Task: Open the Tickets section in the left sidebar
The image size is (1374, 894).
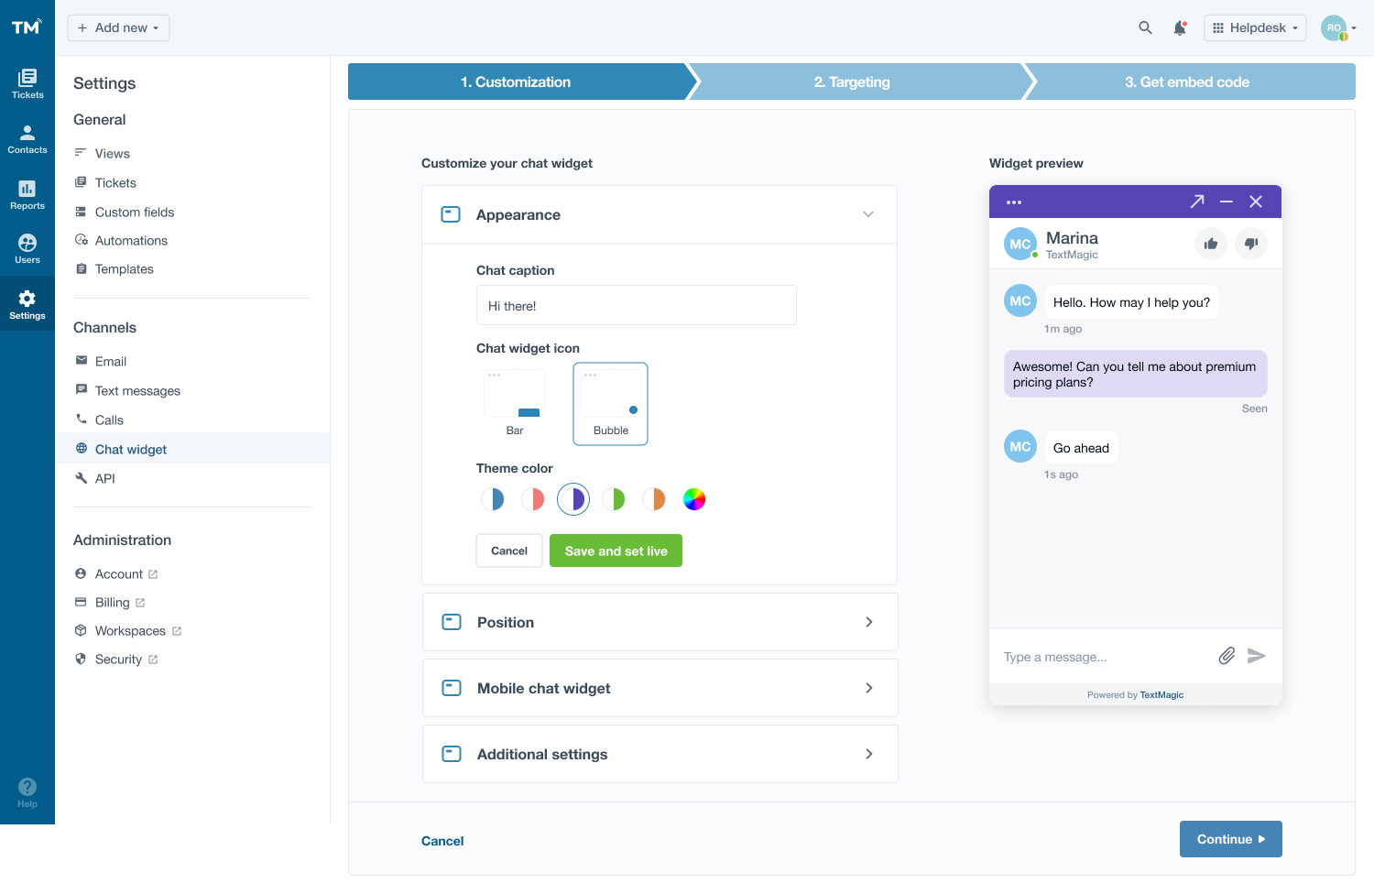Action: point(27,83)
